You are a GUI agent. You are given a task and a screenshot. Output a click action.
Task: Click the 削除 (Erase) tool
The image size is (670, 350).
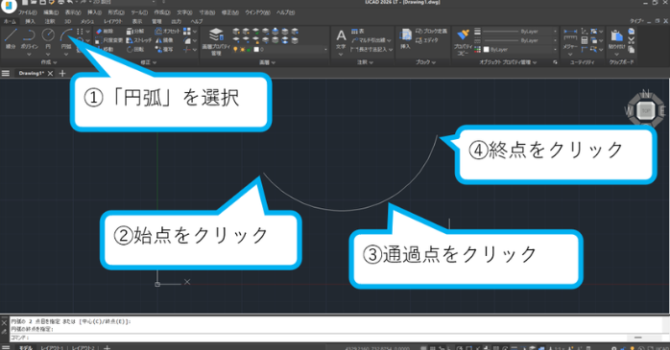[x=105, y=32]
